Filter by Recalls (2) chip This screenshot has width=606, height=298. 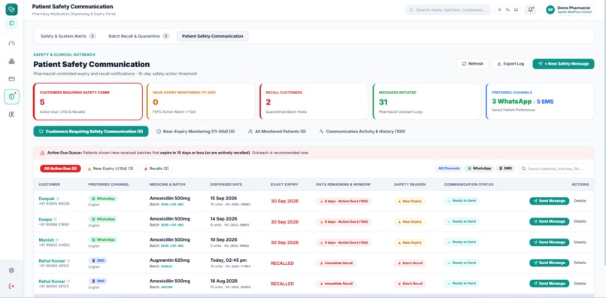coord(156,169)
